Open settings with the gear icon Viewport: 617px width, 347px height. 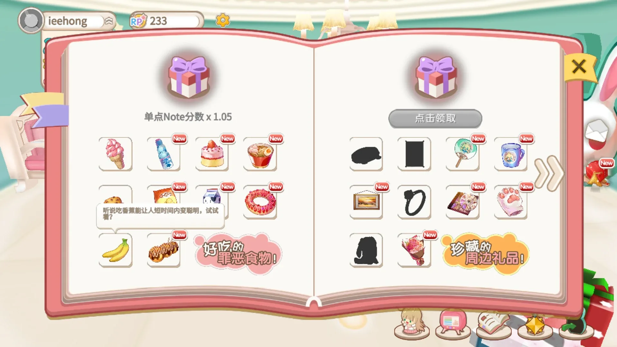(223, 20)
